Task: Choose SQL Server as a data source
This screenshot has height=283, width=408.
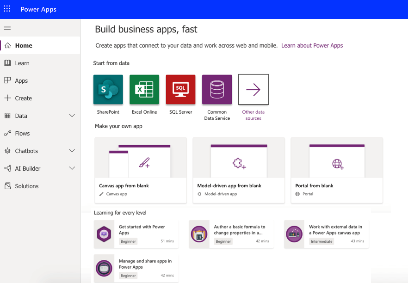Action: coord(180,89)
